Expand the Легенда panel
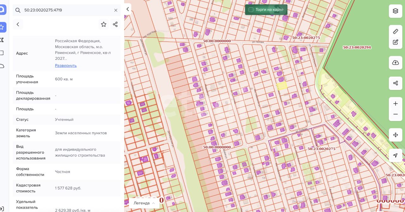This screenshot has height=212, width=405. [x=144, y=203]
